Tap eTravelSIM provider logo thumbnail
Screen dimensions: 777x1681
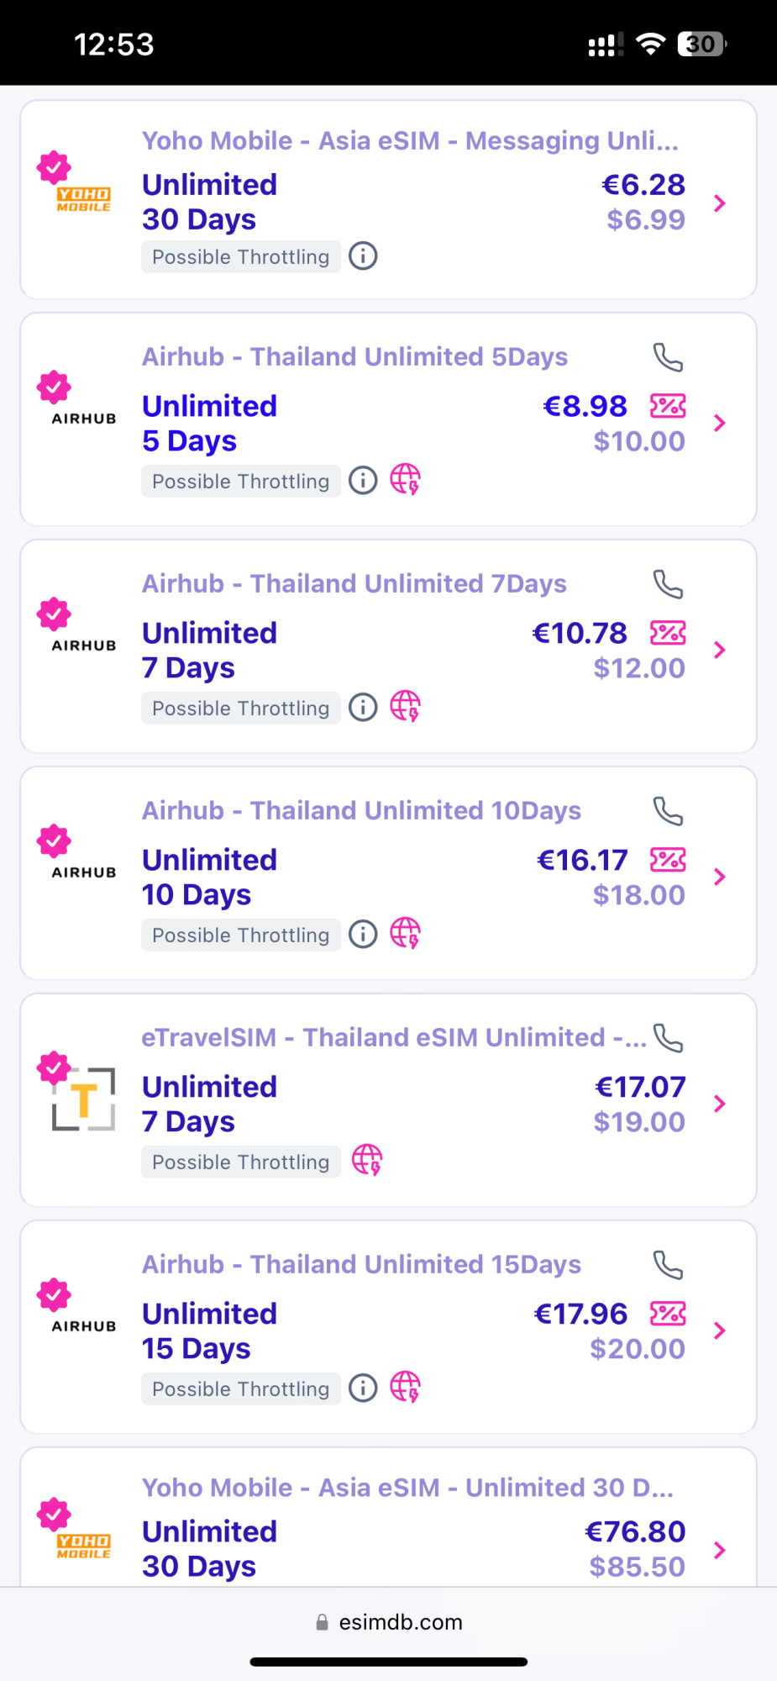[83, 1099]
